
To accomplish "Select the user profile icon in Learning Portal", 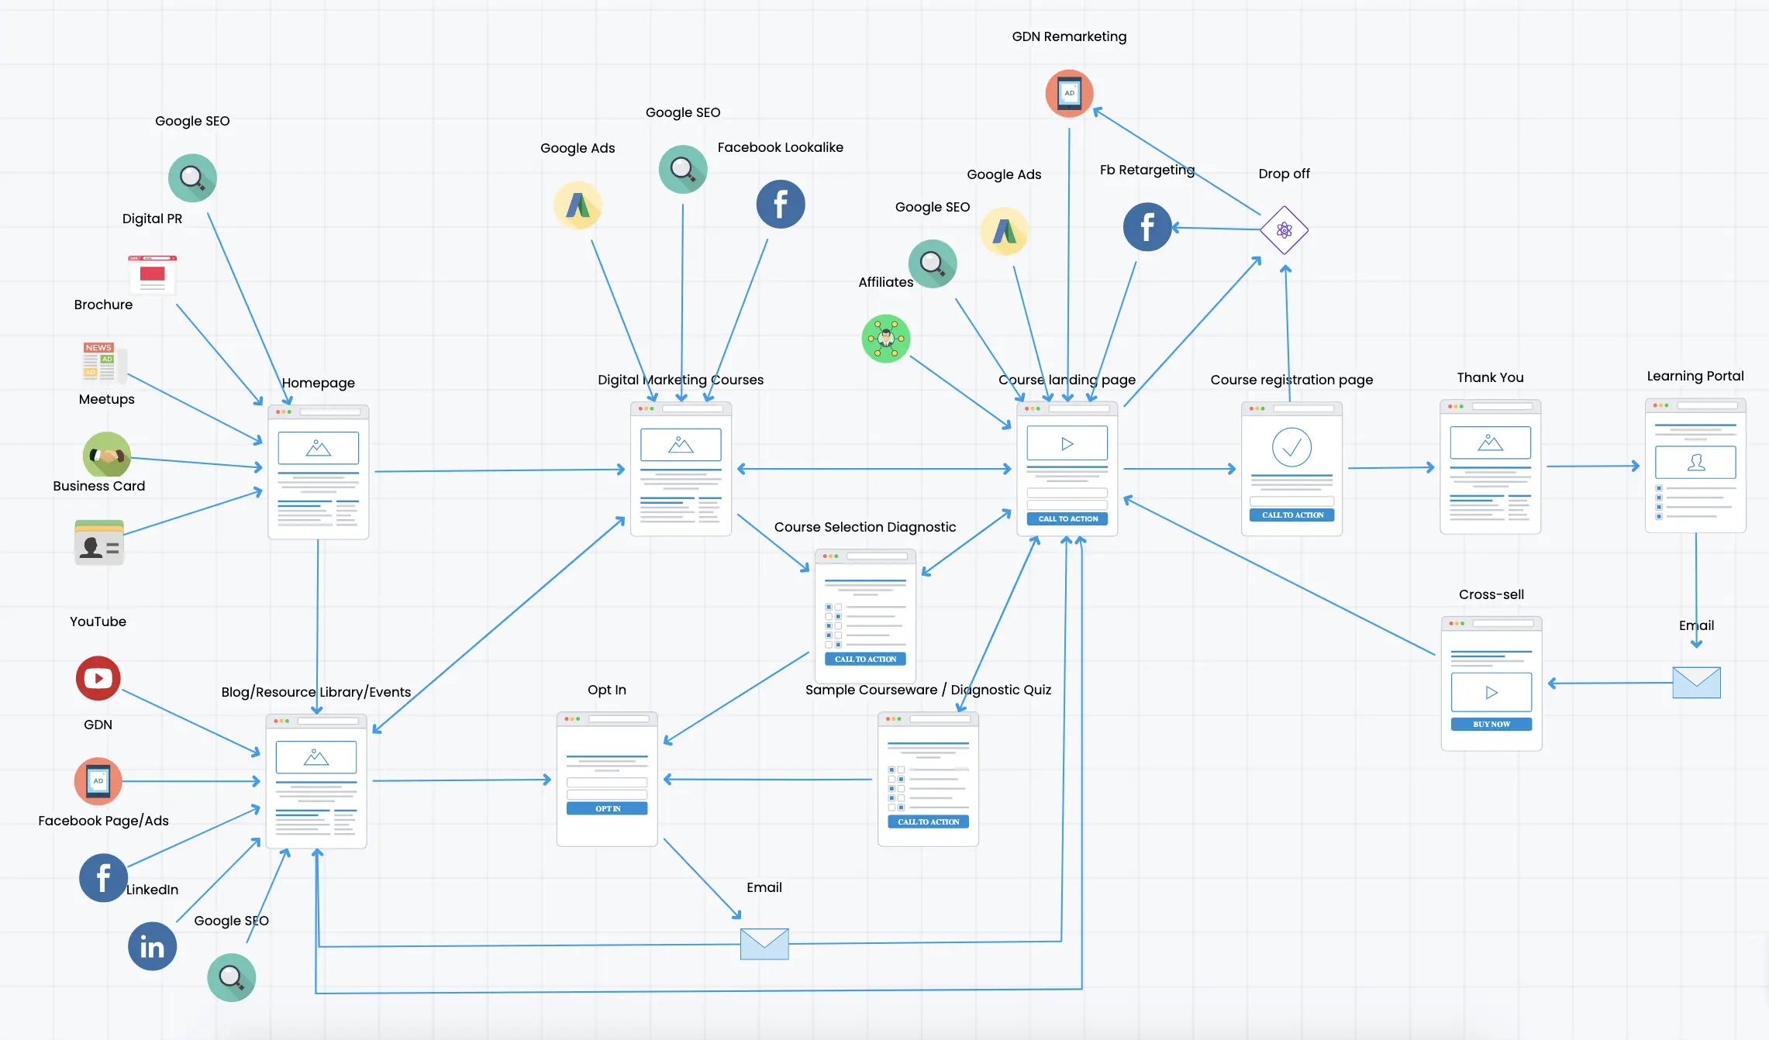I will coord(1696,463).
